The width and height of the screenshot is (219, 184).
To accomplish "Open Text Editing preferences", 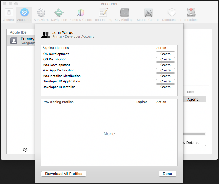I will (x=103, y=15).
